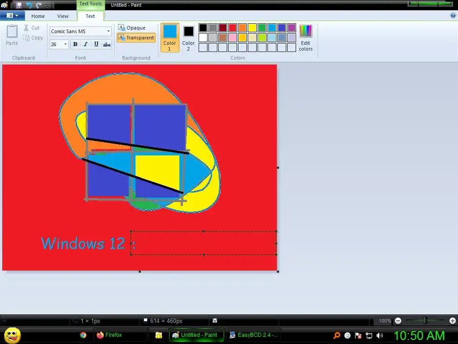Pick the black palette swatch
Screen dimensions: 458x344
click(203, 28)
